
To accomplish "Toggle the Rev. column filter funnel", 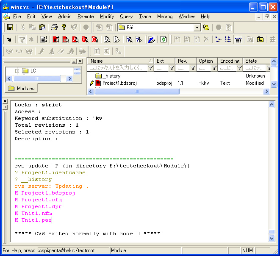I will pos(193,68).
